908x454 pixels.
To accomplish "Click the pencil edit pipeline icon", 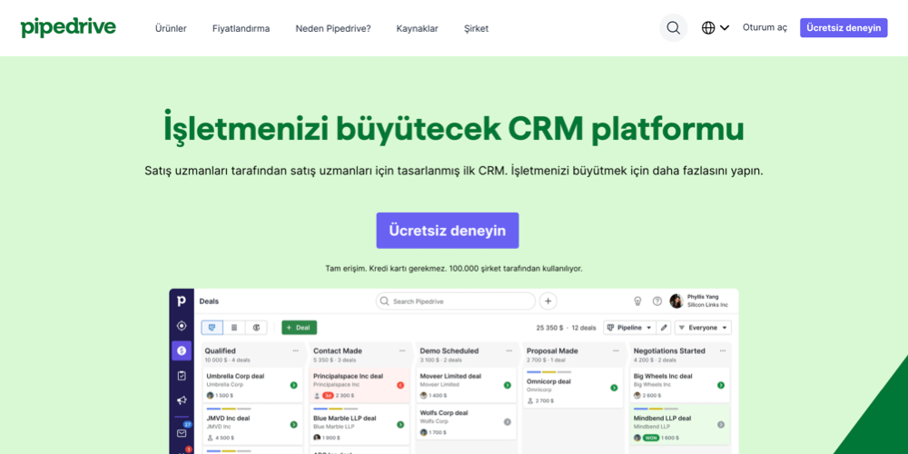I will click(x=665, y=328).
